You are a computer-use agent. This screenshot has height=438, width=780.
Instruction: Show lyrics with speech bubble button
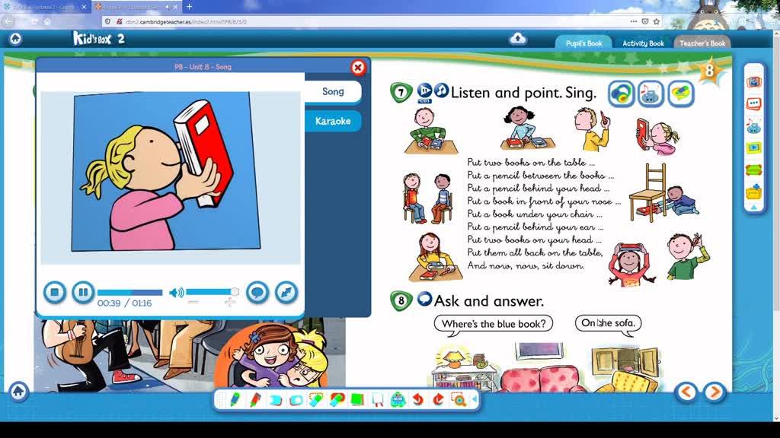257,293
